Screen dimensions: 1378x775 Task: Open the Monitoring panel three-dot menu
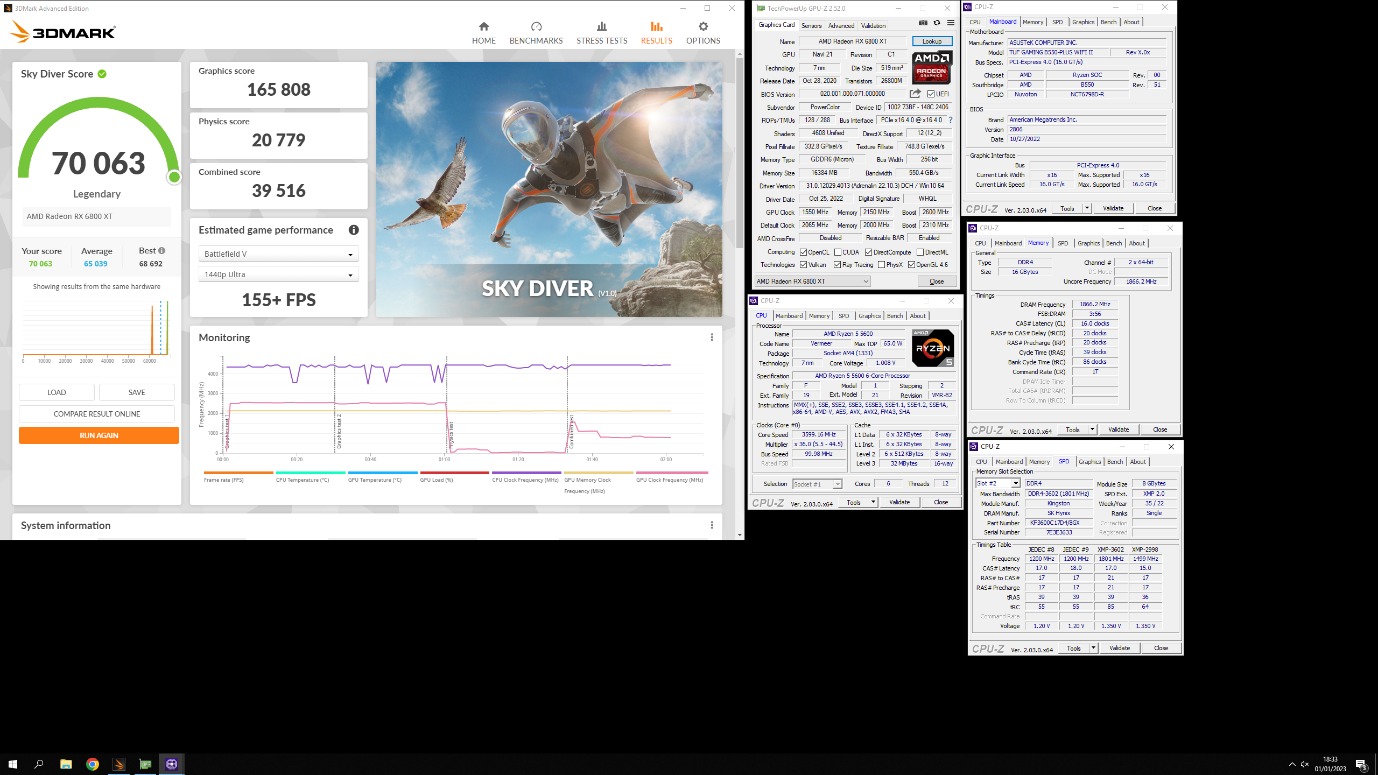pos(712,337)
